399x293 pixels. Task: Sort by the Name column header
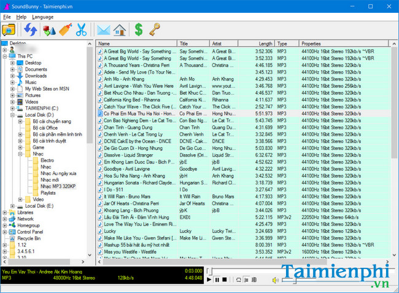coord(137,44)
